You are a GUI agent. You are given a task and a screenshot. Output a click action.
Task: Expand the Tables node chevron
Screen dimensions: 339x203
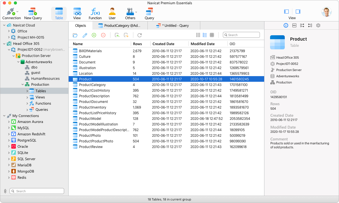pos(27,91)
